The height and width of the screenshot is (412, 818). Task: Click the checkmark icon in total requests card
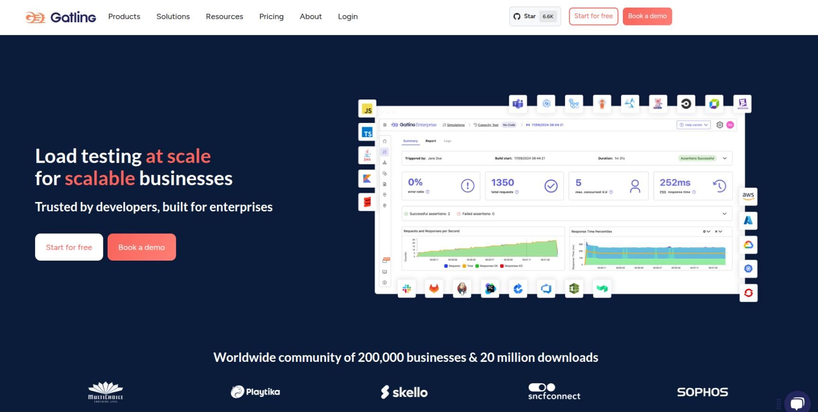[551, 186]
